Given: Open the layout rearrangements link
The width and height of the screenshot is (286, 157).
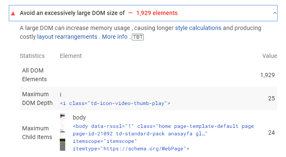Looking at the screenshot, I should point(67,37).
